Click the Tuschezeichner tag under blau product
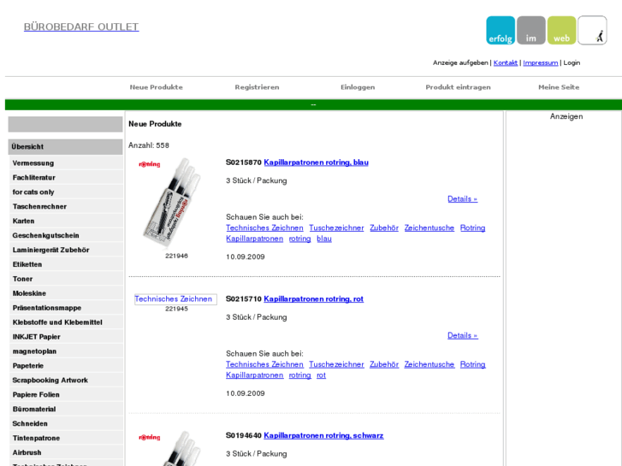The height and width of the screenshot is (466, 622). tap(336, 228)
